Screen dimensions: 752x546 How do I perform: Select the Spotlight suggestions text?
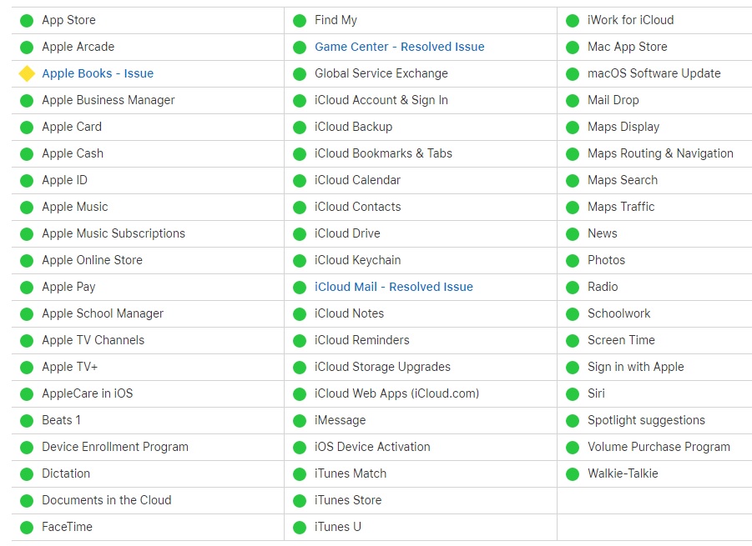click(647, 420)
